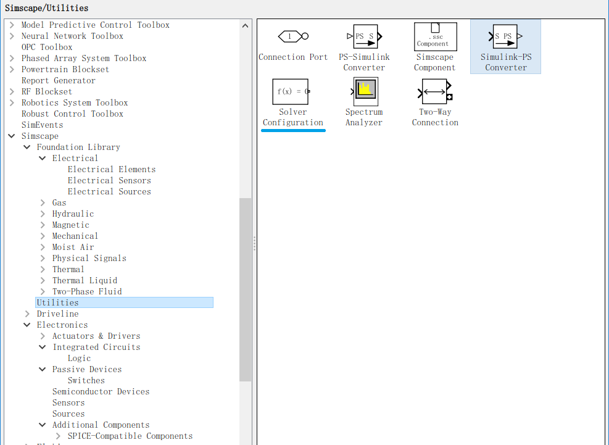Open OPC Toolbox library

[47, 48]
